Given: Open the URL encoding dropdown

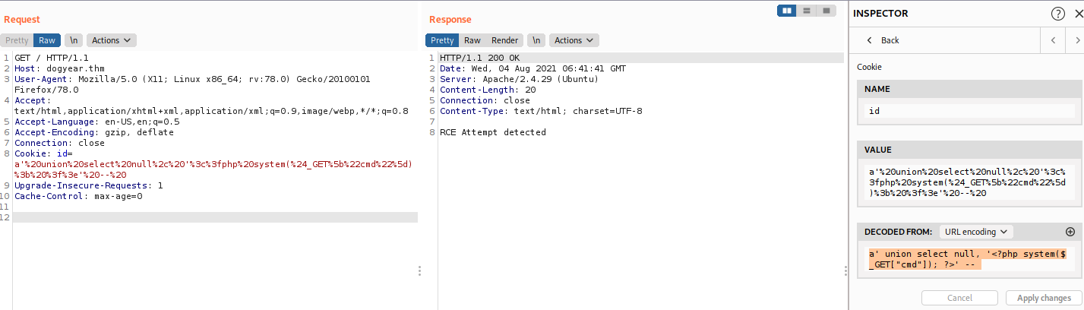Looking at the screenshot, I should pyautogui.click(x=975, y=232).
